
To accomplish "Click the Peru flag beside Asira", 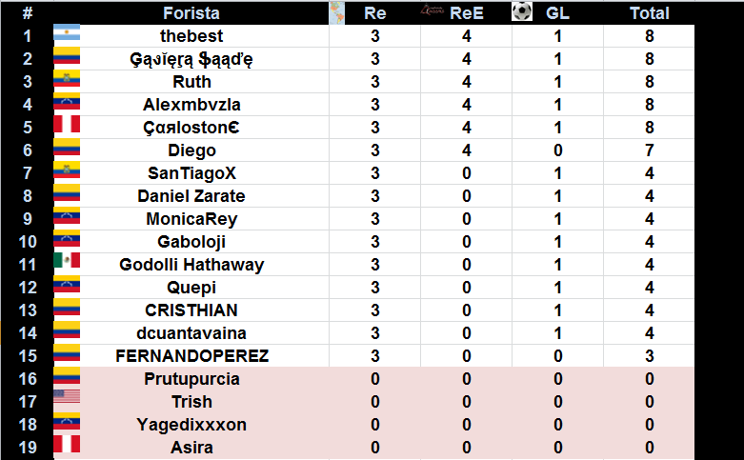I will click(67, 445).
